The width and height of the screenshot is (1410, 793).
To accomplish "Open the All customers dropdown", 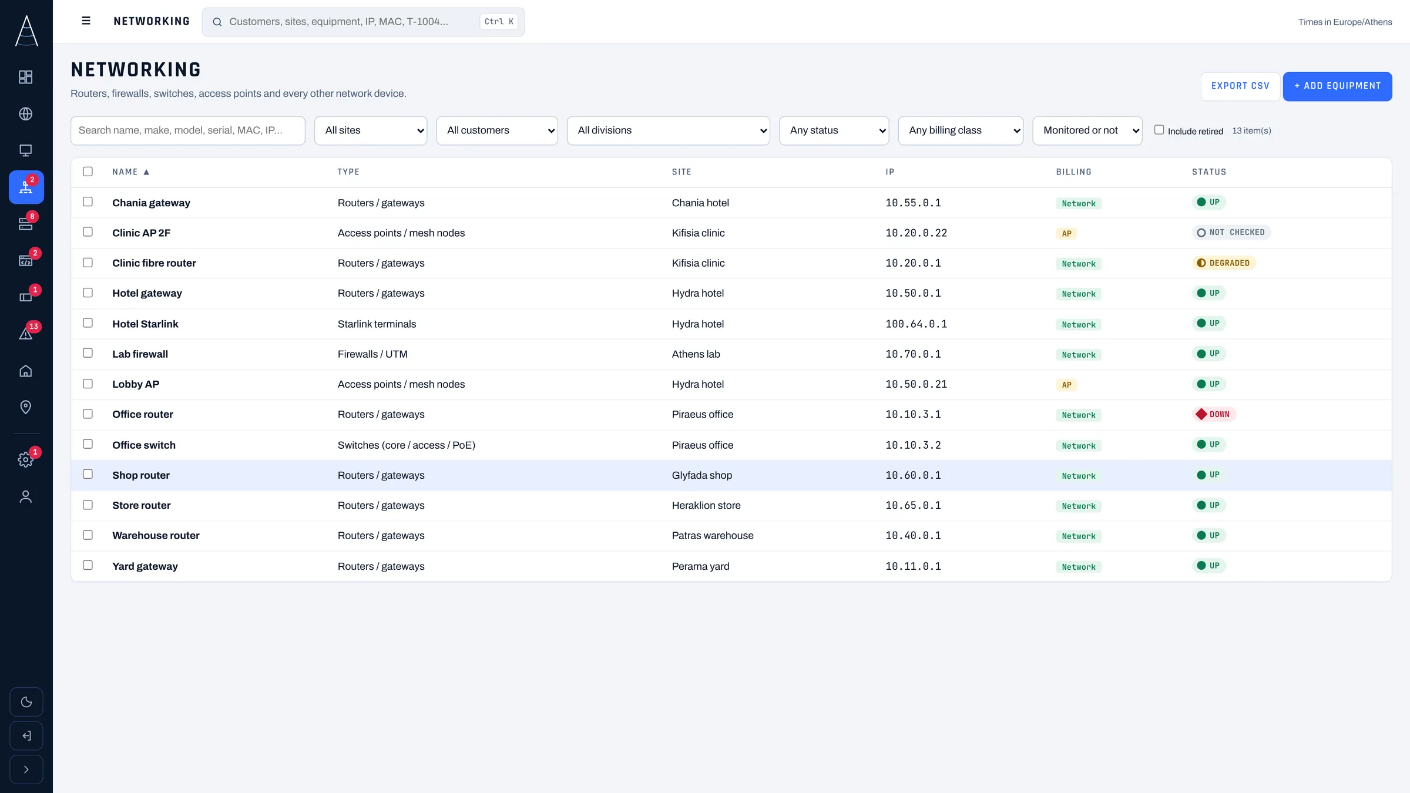I will tap(497, 130).
